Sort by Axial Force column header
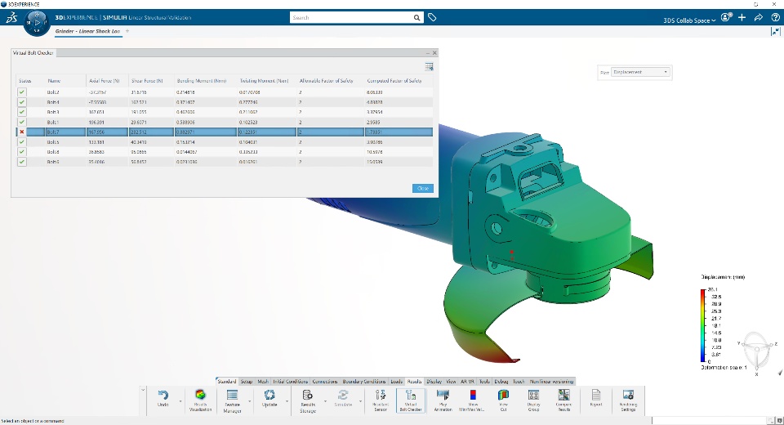The width and height of the screenshot is (784, 425). point(104,81)
